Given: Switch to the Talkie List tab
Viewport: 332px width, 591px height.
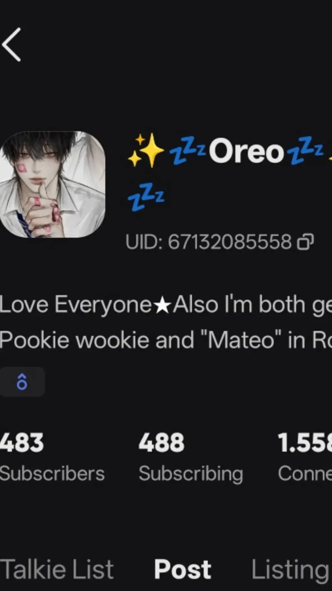Looking at the screenshot, I should [57, 569].
